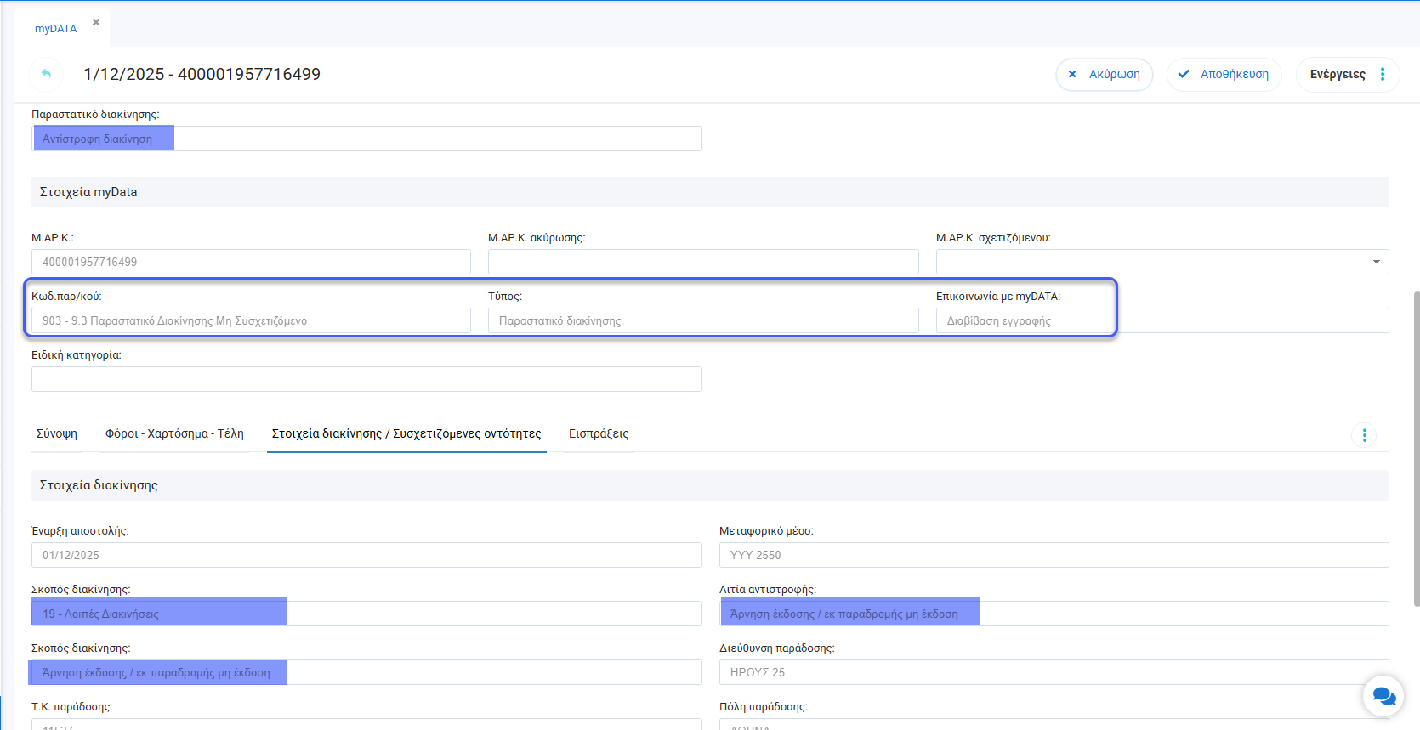The image size is (1420, 730).
Task: Open the 19 - Λοιπές Διακινήσεις purpose field
Action: pyautogui.click(x=366, y=614)
